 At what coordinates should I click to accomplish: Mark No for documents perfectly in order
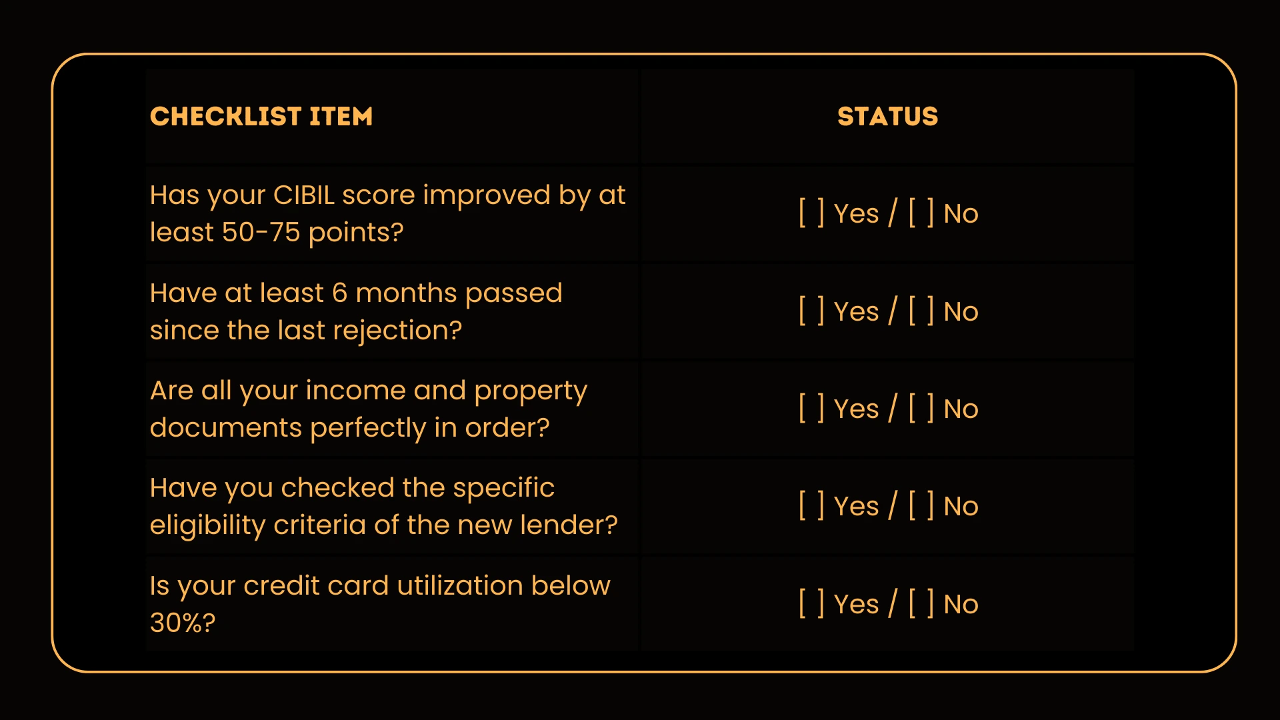(x=921, y=409)
